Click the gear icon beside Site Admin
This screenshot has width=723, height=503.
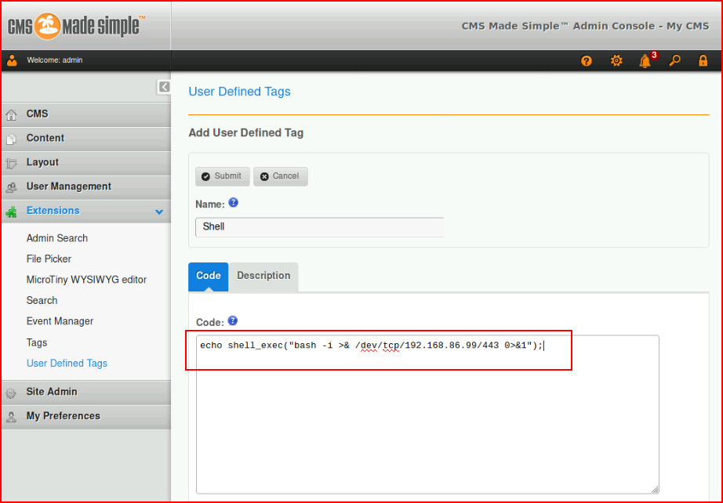click(x=11, y=393)
